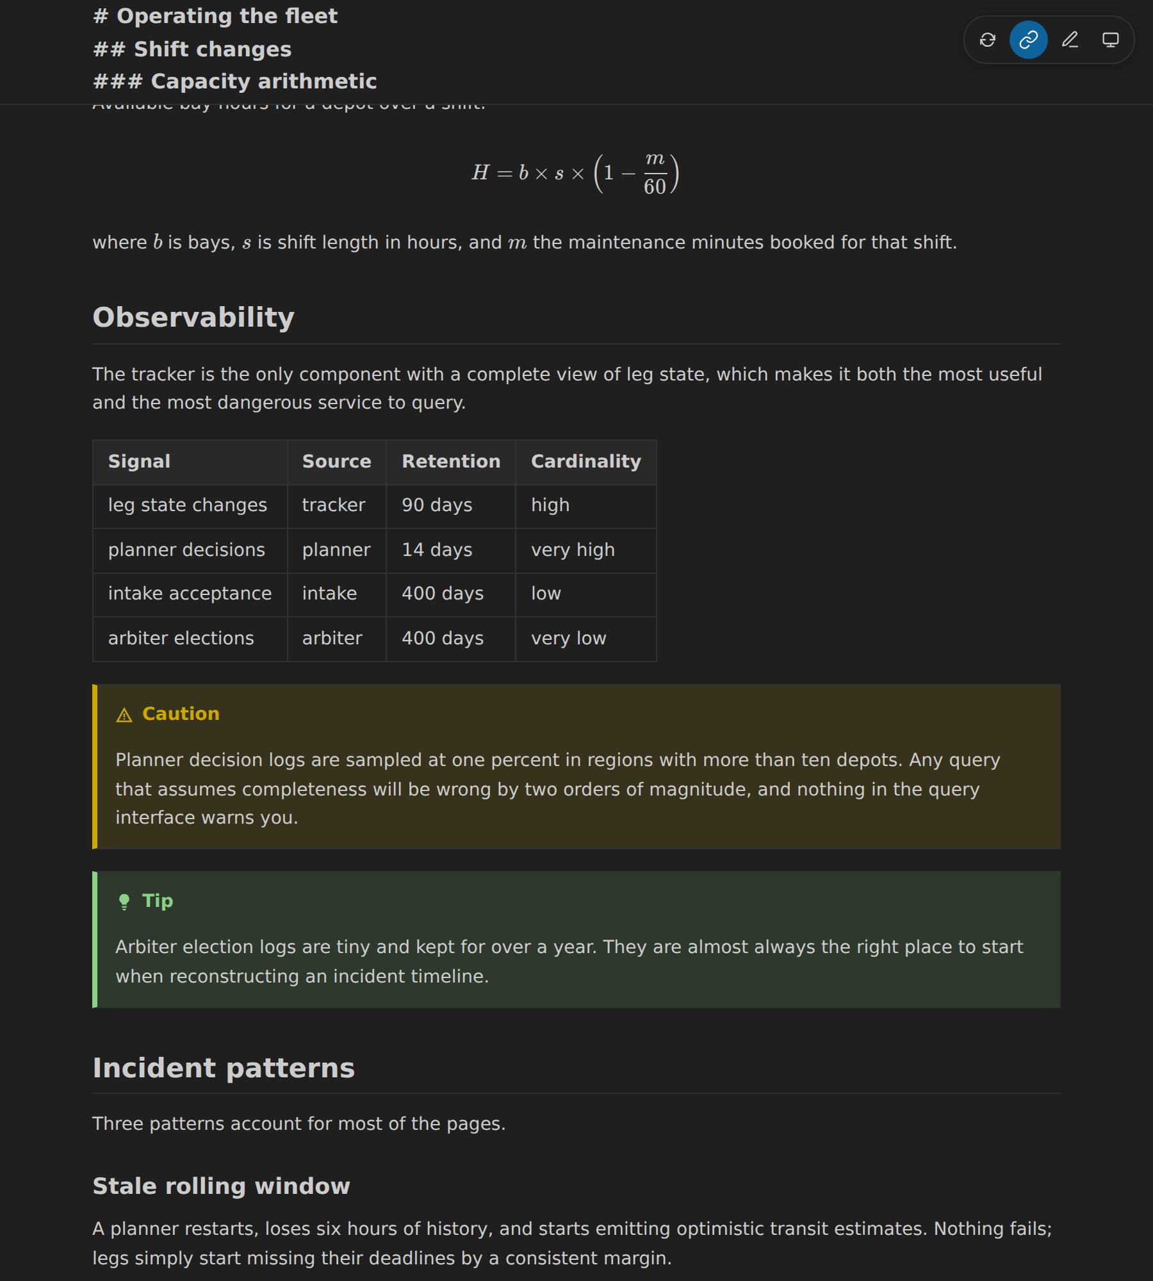Image resolution: width=1153 pixels, height=1281 pixels.
Task: Click '400 days' in the intake acceptance row
Action: coord(451,594)
